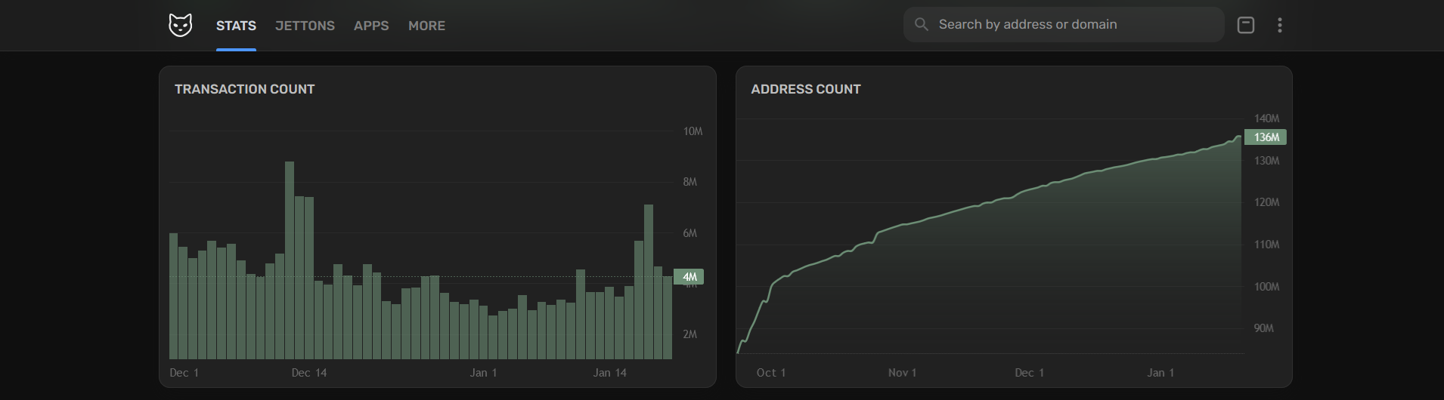Click the 4M current value label
The image size is (1444, 400).
click(x=689, y=277)
